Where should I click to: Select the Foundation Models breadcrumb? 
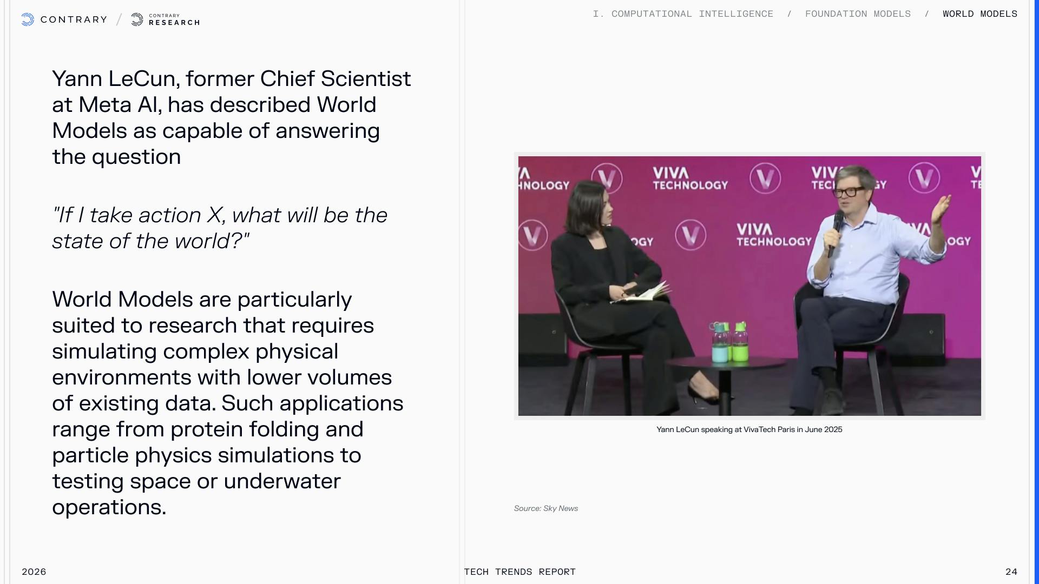tap(858, 14)
